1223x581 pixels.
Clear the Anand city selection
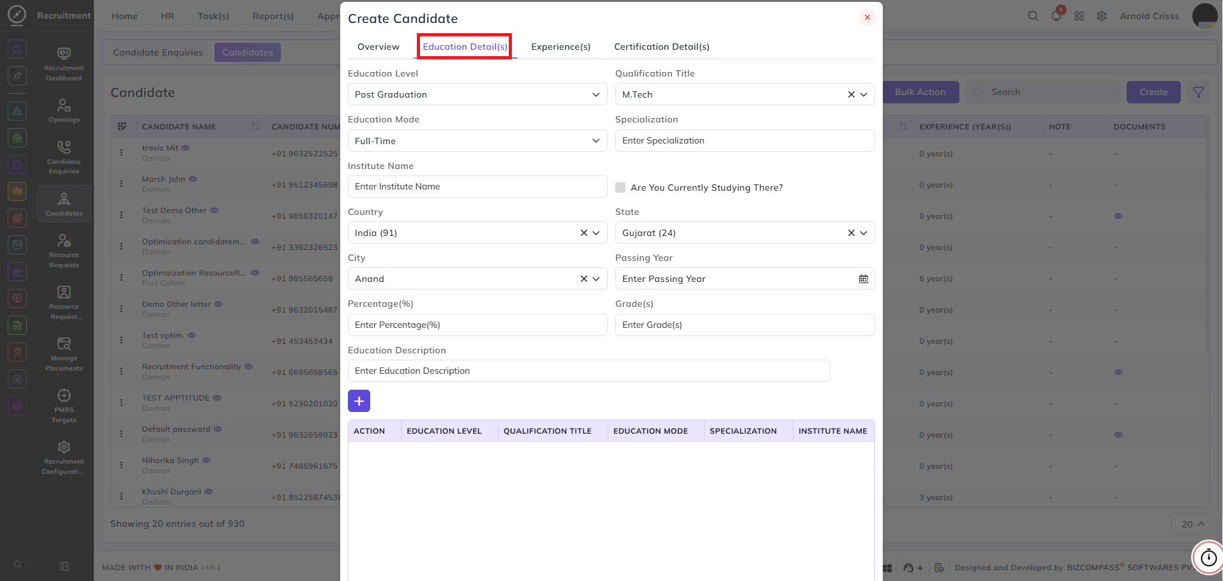click(583, 279)
